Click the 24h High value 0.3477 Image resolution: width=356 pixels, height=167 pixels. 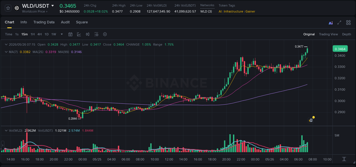(x=118, y=11)
